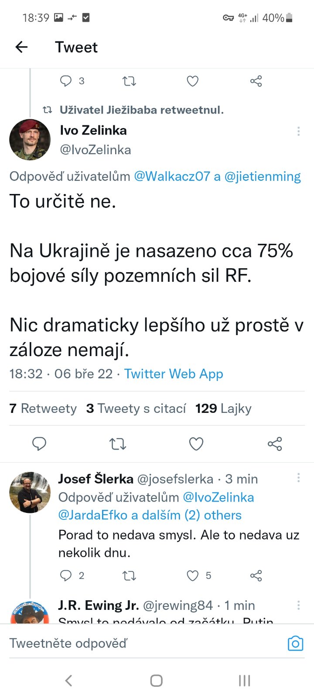Open replies to Josef Šlerka's tweet
This screenshot has height=699, width=314.
click(x=66, y=575)
